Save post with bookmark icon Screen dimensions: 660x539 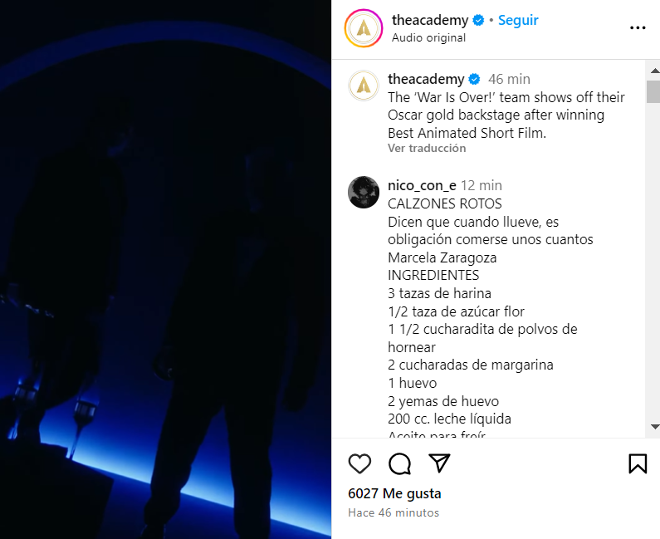[x=638, y=463]
